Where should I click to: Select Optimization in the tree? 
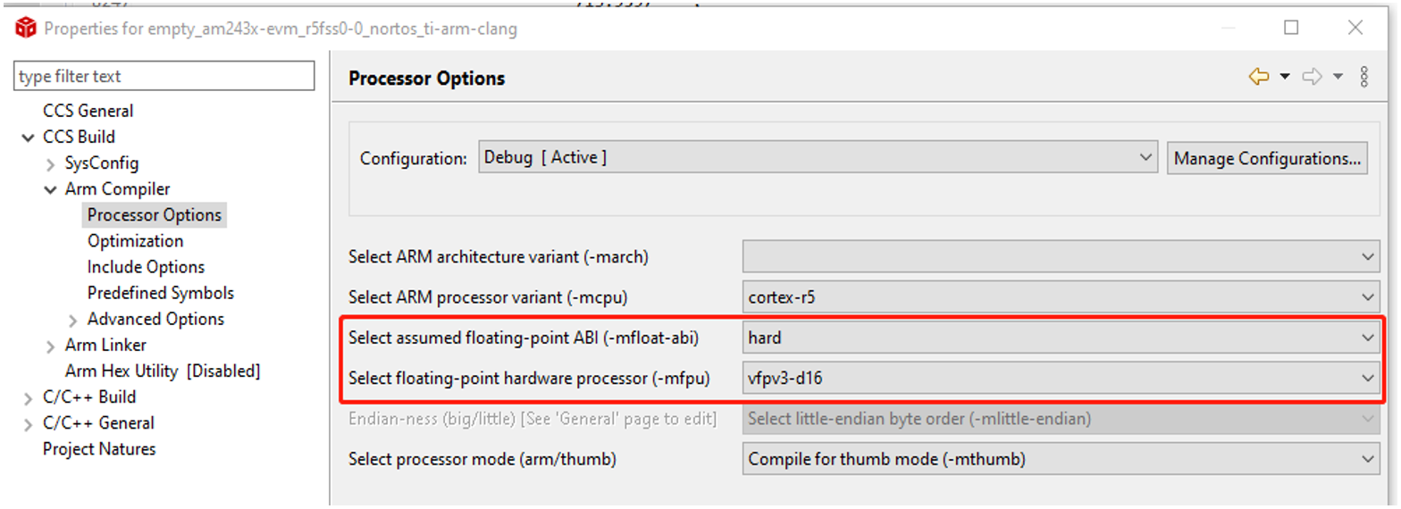(x=135, y=241)
